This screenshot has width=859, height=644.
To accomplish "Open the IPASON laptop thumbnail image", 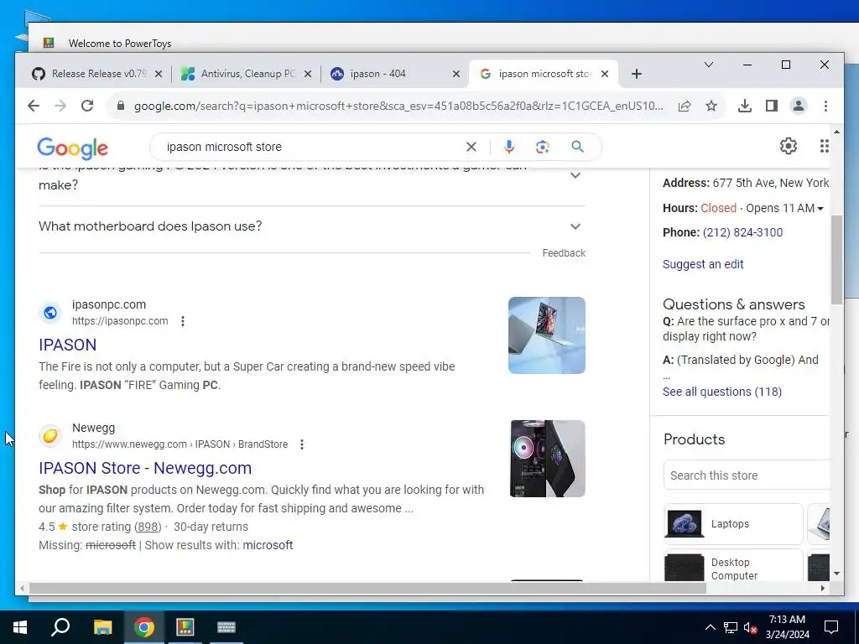I will 547,335.
